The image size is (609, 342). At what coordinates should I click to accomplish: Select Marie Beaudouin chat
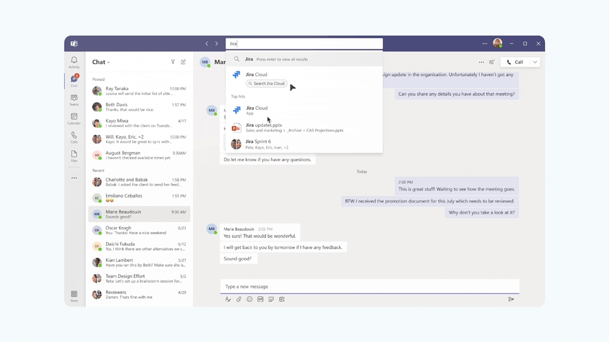tap(139, 214)
